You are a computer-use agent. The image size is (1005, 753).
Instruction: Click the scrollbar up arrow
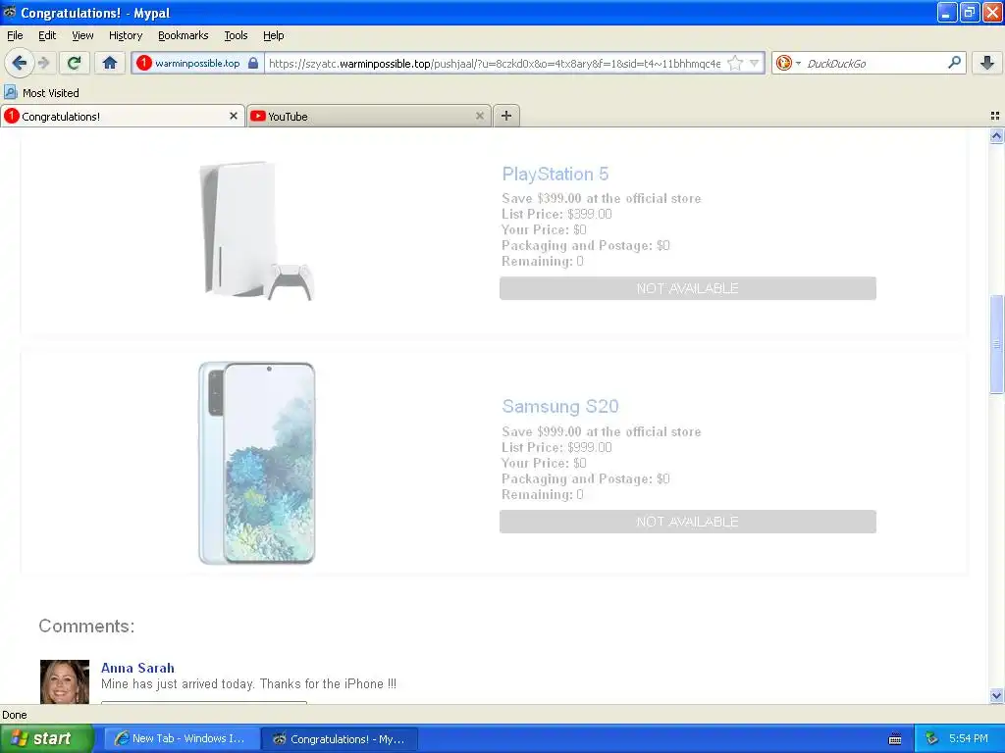pos(996,135)
